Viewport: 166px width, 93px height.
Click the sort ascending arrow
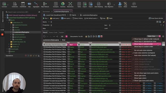coord(161,25)
